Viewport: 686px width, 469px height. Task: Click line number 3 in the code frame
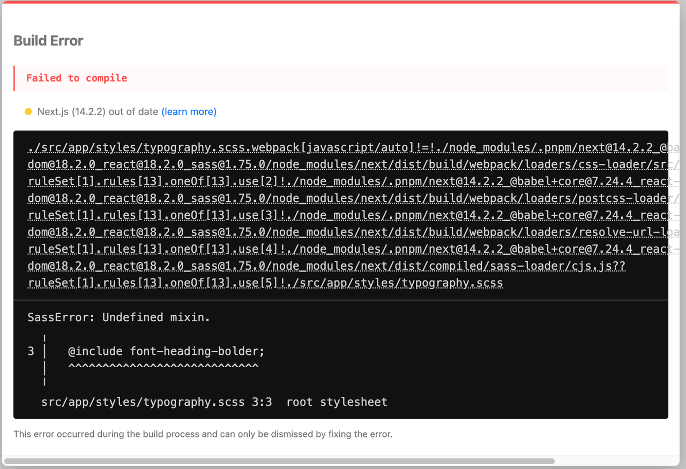tap(31, 351)
